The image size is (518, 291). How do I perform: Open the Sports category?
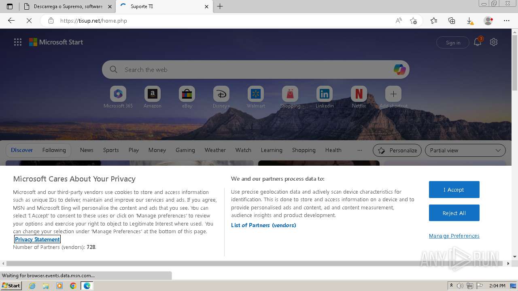coord(111,150)
